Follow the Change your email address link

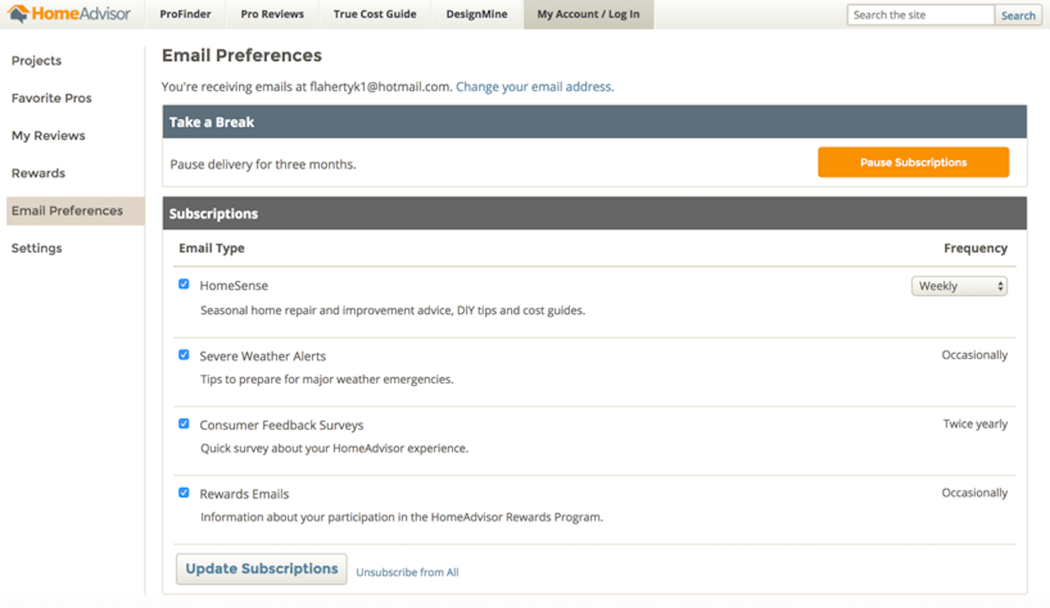click(534, 86)
